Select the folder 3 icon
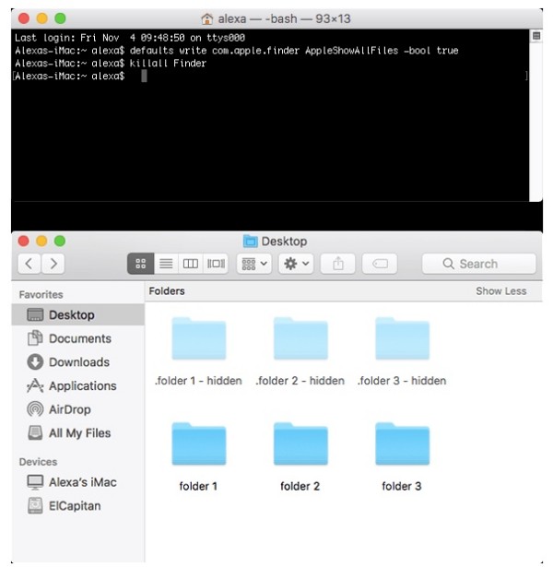 [x=402, y=443]
